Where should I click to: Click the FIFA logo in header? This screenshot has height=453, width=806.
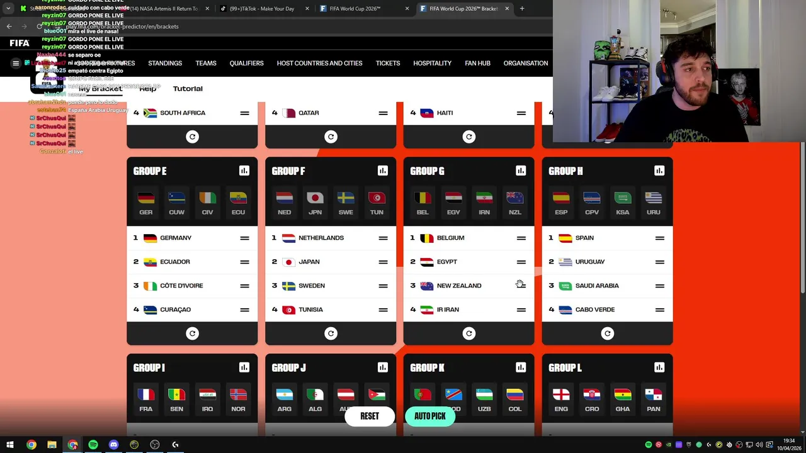click(x=20, y=43)
